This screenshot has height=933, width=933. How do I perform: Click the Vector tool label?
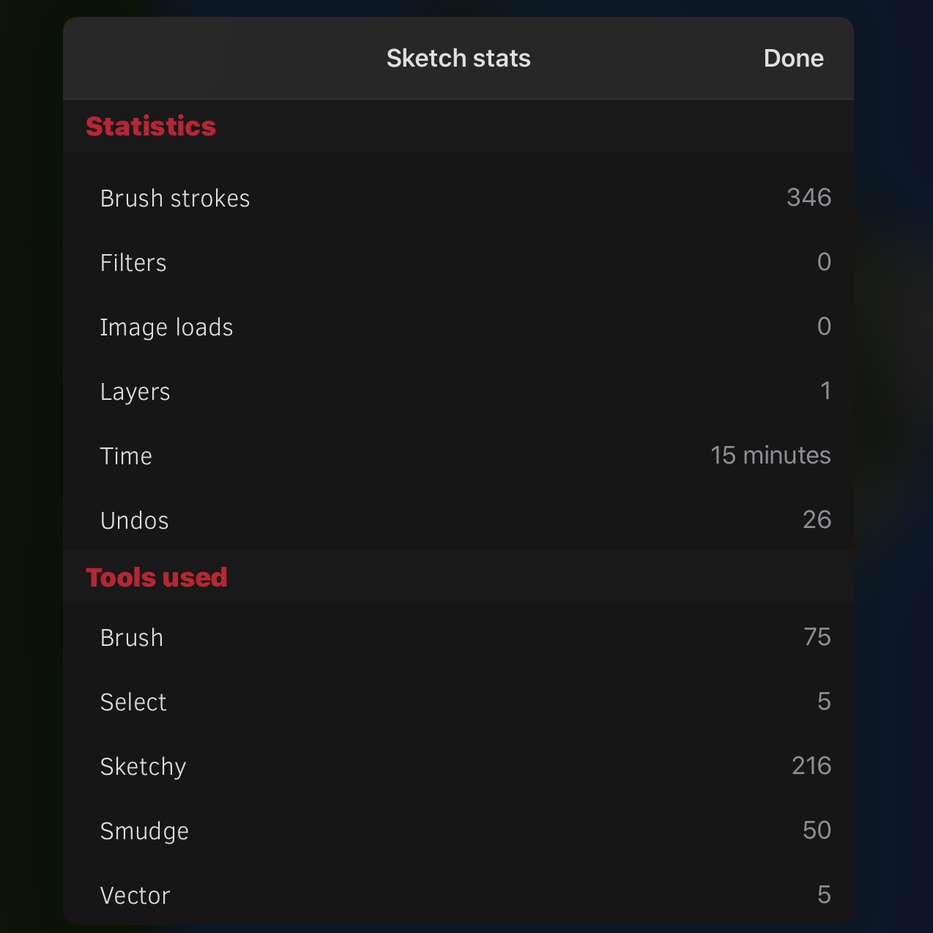coord(135,896)
